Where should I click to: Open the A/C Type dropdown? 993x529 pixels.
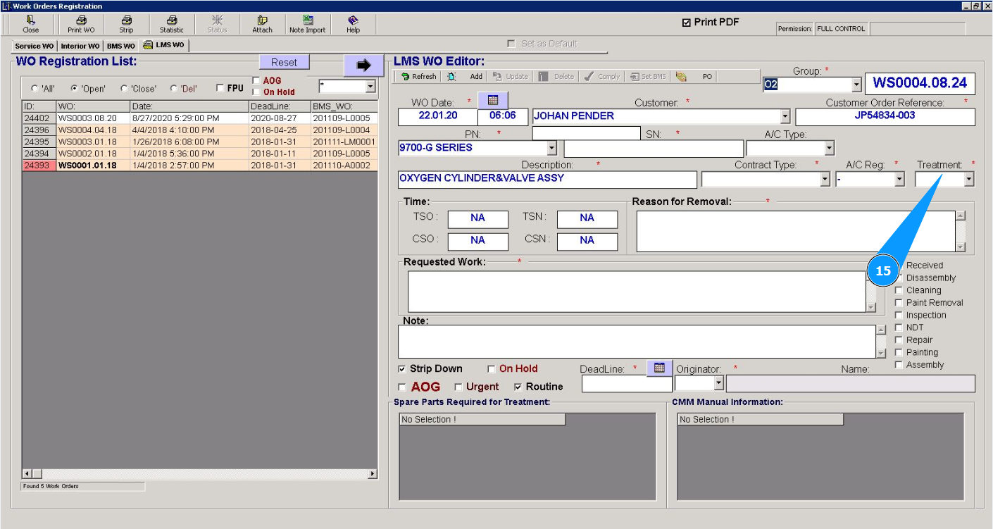coord(829,149)
